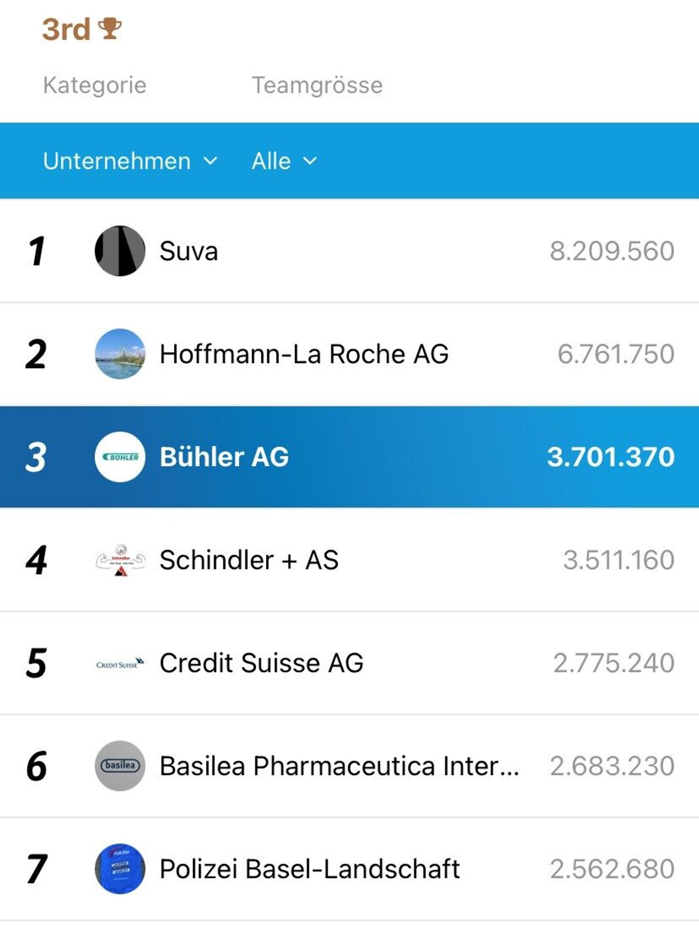
Task: Select Bühler AG score 3.701.370
Action: [610, 457]
